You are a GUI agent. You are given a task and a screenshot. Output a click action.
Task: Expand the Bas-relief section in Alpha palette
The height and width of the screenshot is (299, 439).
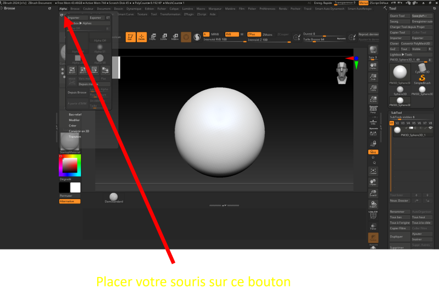point(75,114)
